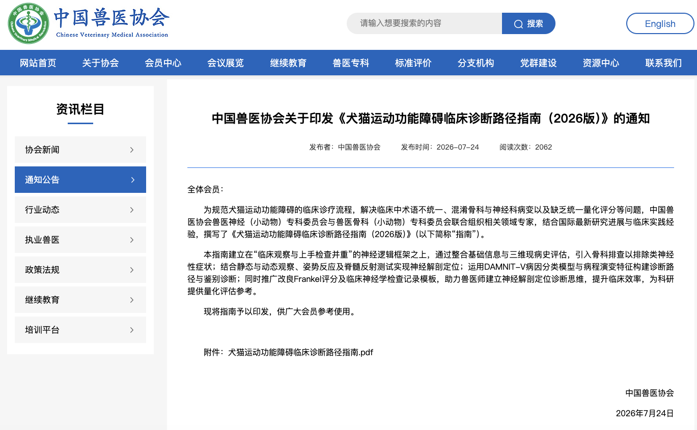697x430 pixels.
Task: Click the 资讯栏目 sidebar heading
Action: pos(80,109)
